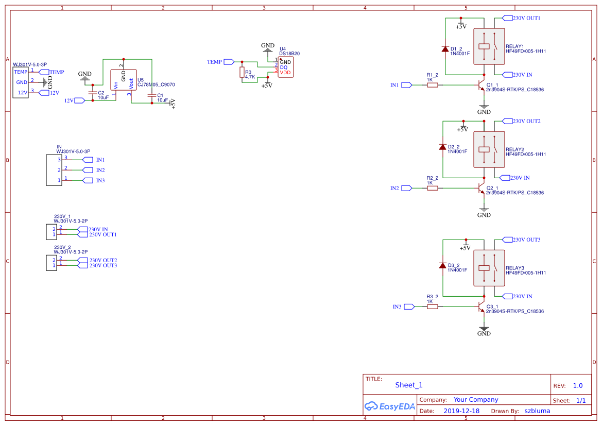Select relay RELAY3 symbol
The width and height of the screenshot is (602, 426).
click(488, 268)
